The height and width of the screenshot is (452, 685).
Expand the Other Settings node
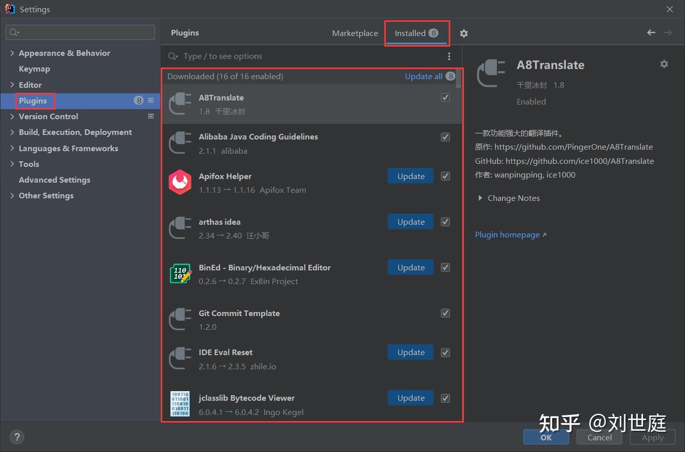(12, 195)
